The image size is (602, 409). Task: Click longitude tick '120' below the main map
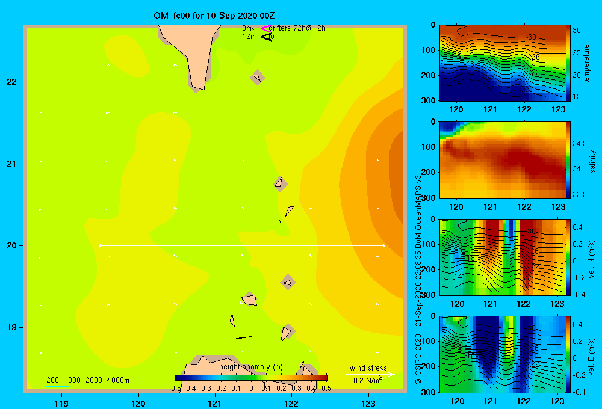tap(138, 403)
